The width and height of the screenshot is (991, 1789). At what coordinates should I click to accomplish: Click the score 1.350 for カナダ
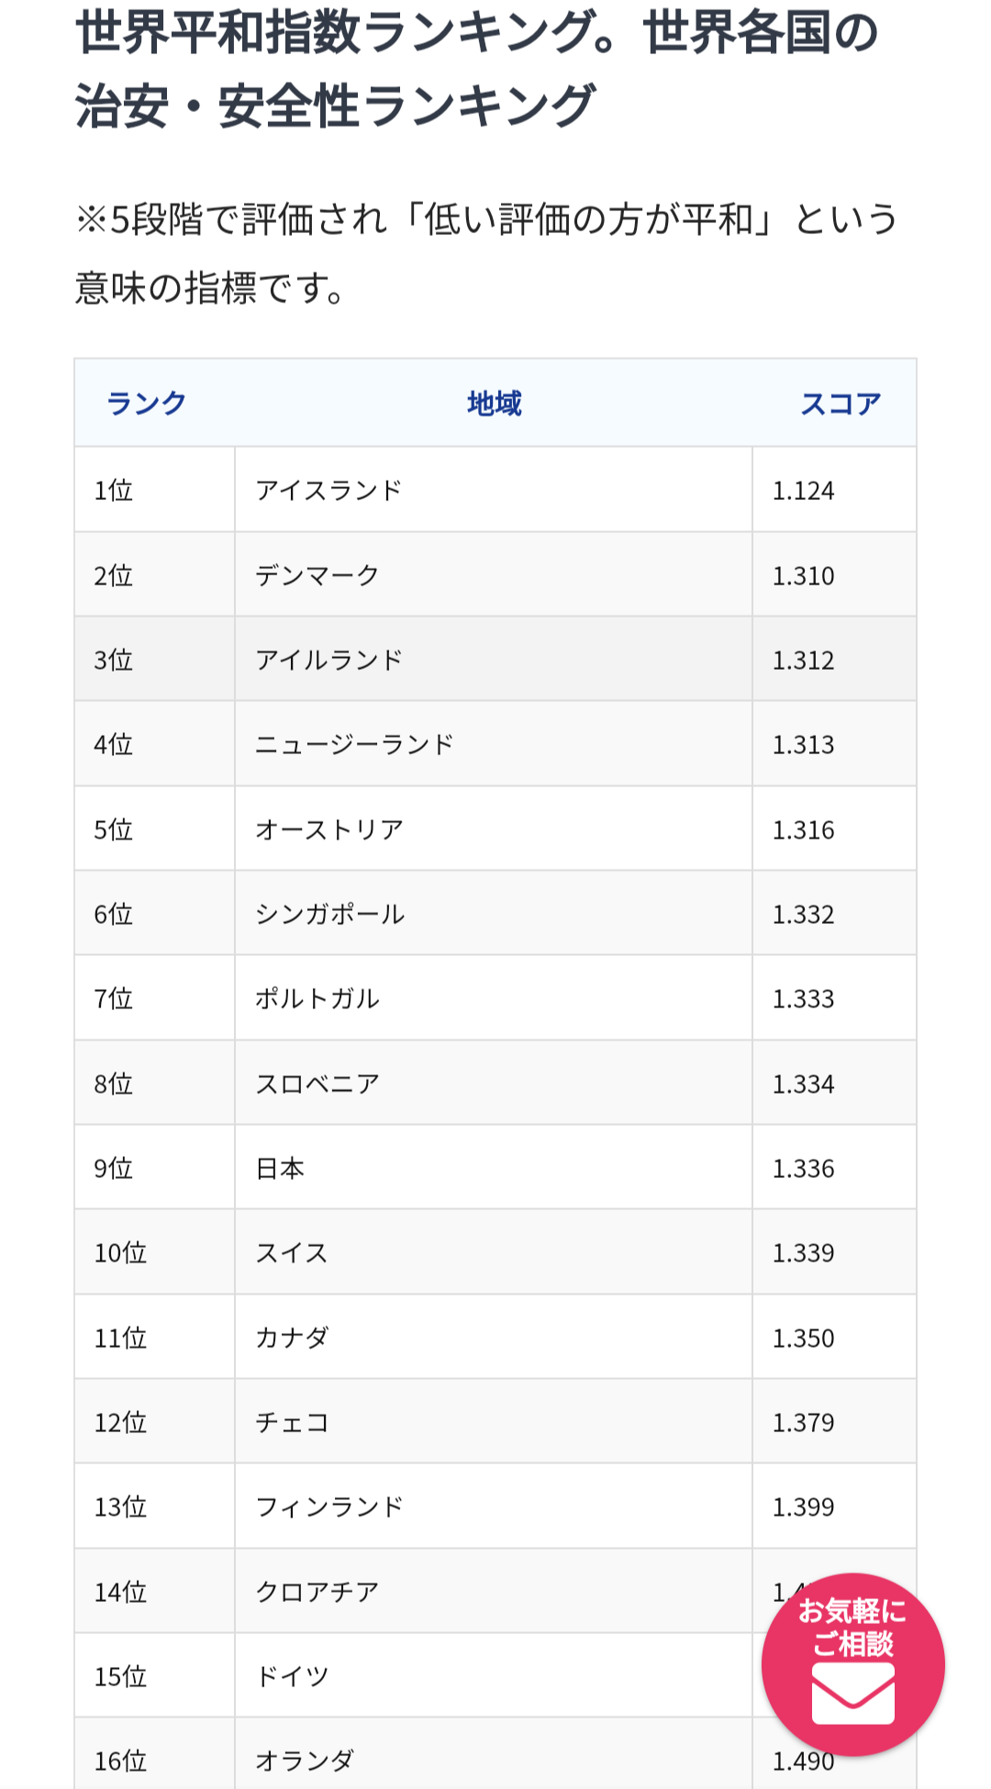click(x=803, y=1339)
